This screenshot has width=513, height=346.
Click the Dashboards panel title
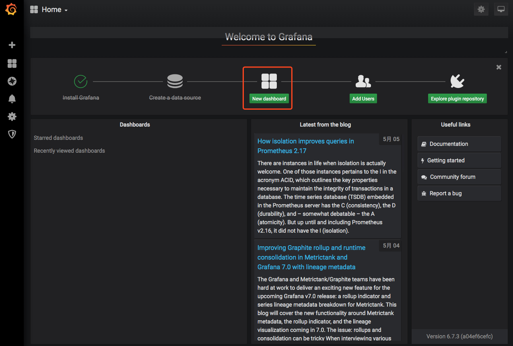[x=135, y=125]
